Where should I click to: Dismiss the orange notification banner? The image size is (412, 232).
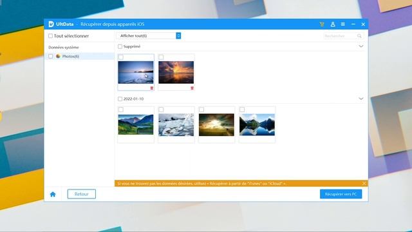[364, 183]
